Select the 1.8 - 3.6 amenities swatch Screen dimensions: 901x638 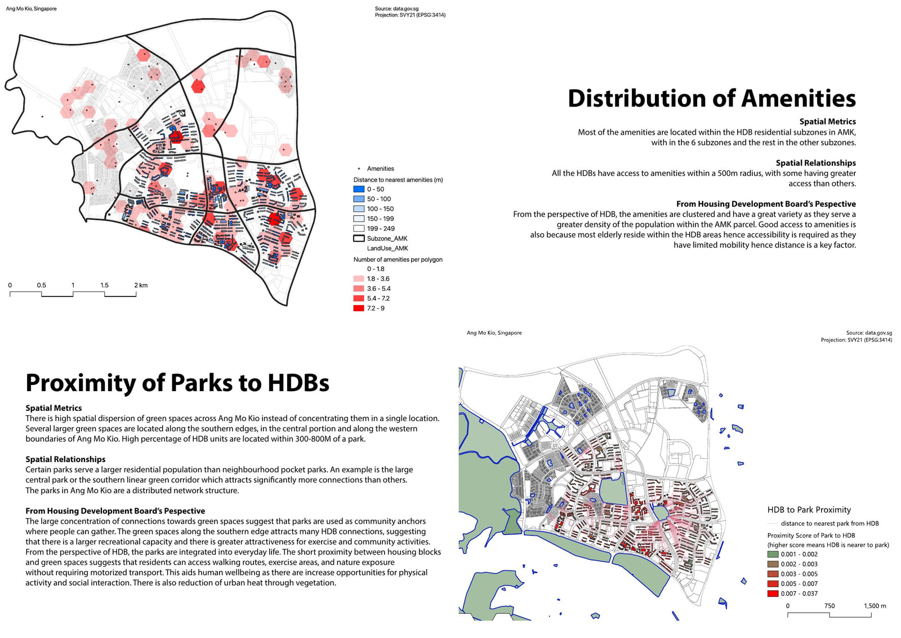point(359,279)
